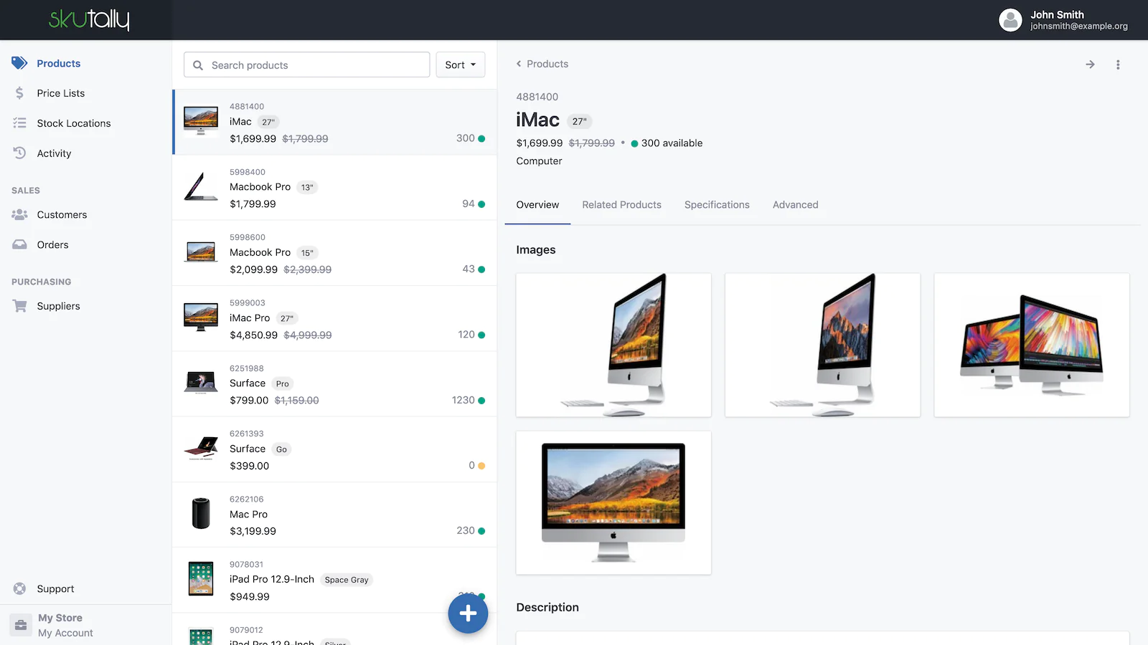Click the Support lifebuoy icon

click(19, 588)
